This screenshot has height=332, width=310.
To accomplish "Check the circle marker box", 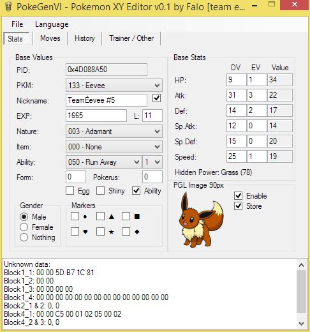I will (x=75, y=216).
